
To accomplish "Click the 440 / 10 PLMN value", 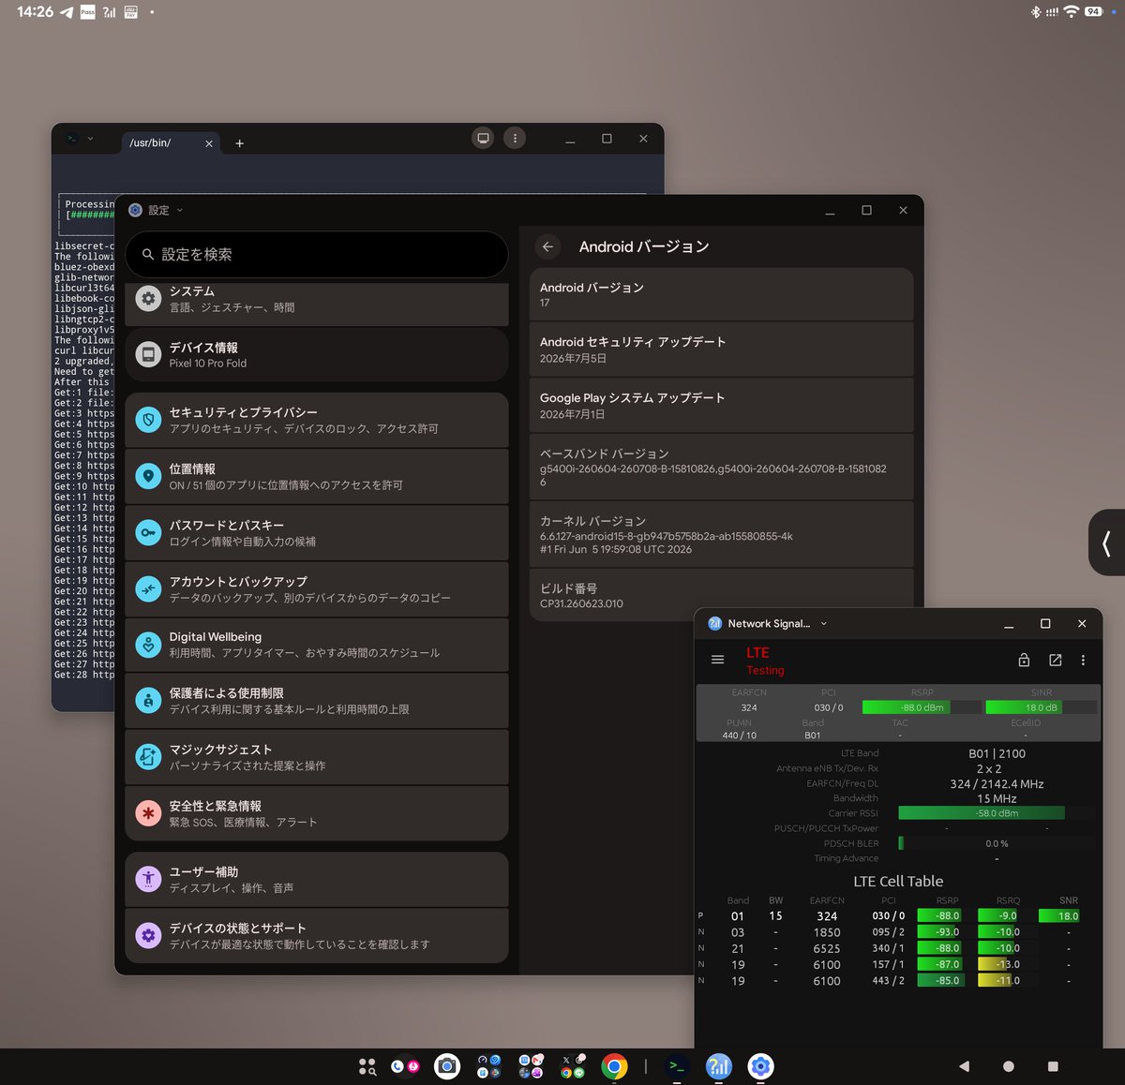I will 739,736.
